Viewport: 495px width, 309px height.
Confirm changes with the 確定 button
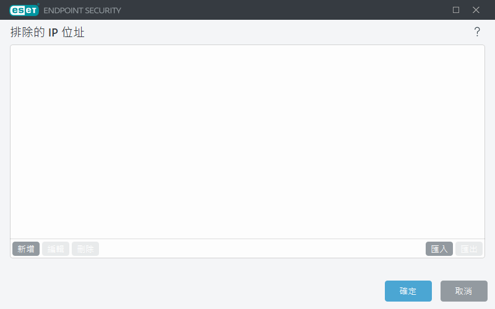408,291
